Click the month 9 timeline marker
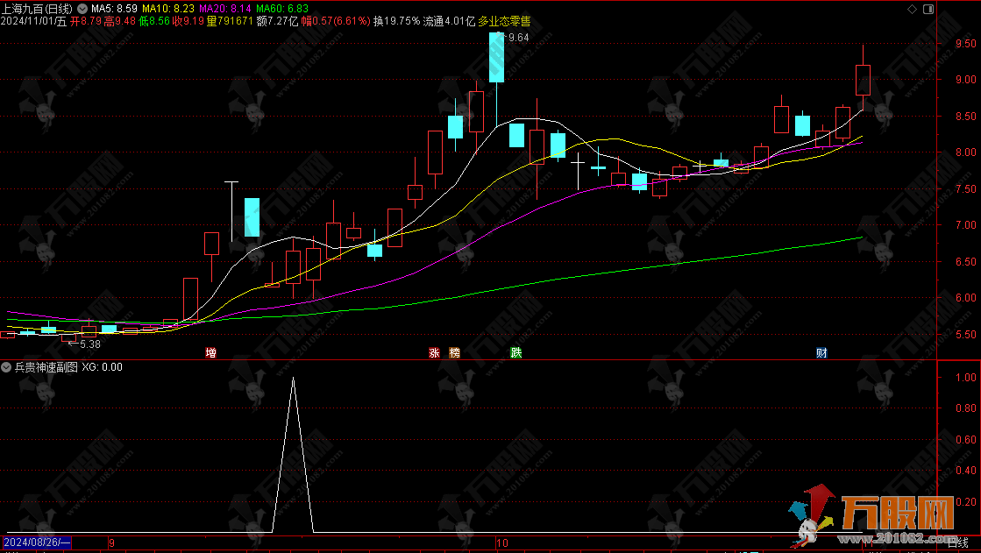The height and width of the screenshot is (553, 981). (111, 542)
